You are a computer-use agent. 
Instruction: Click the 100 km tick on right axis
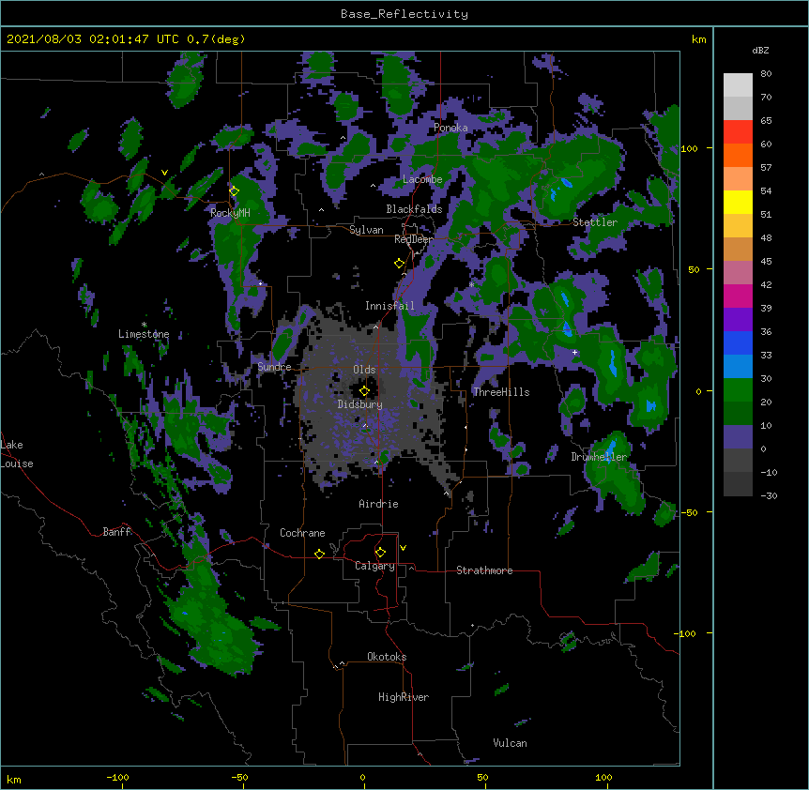click(689, 148)
